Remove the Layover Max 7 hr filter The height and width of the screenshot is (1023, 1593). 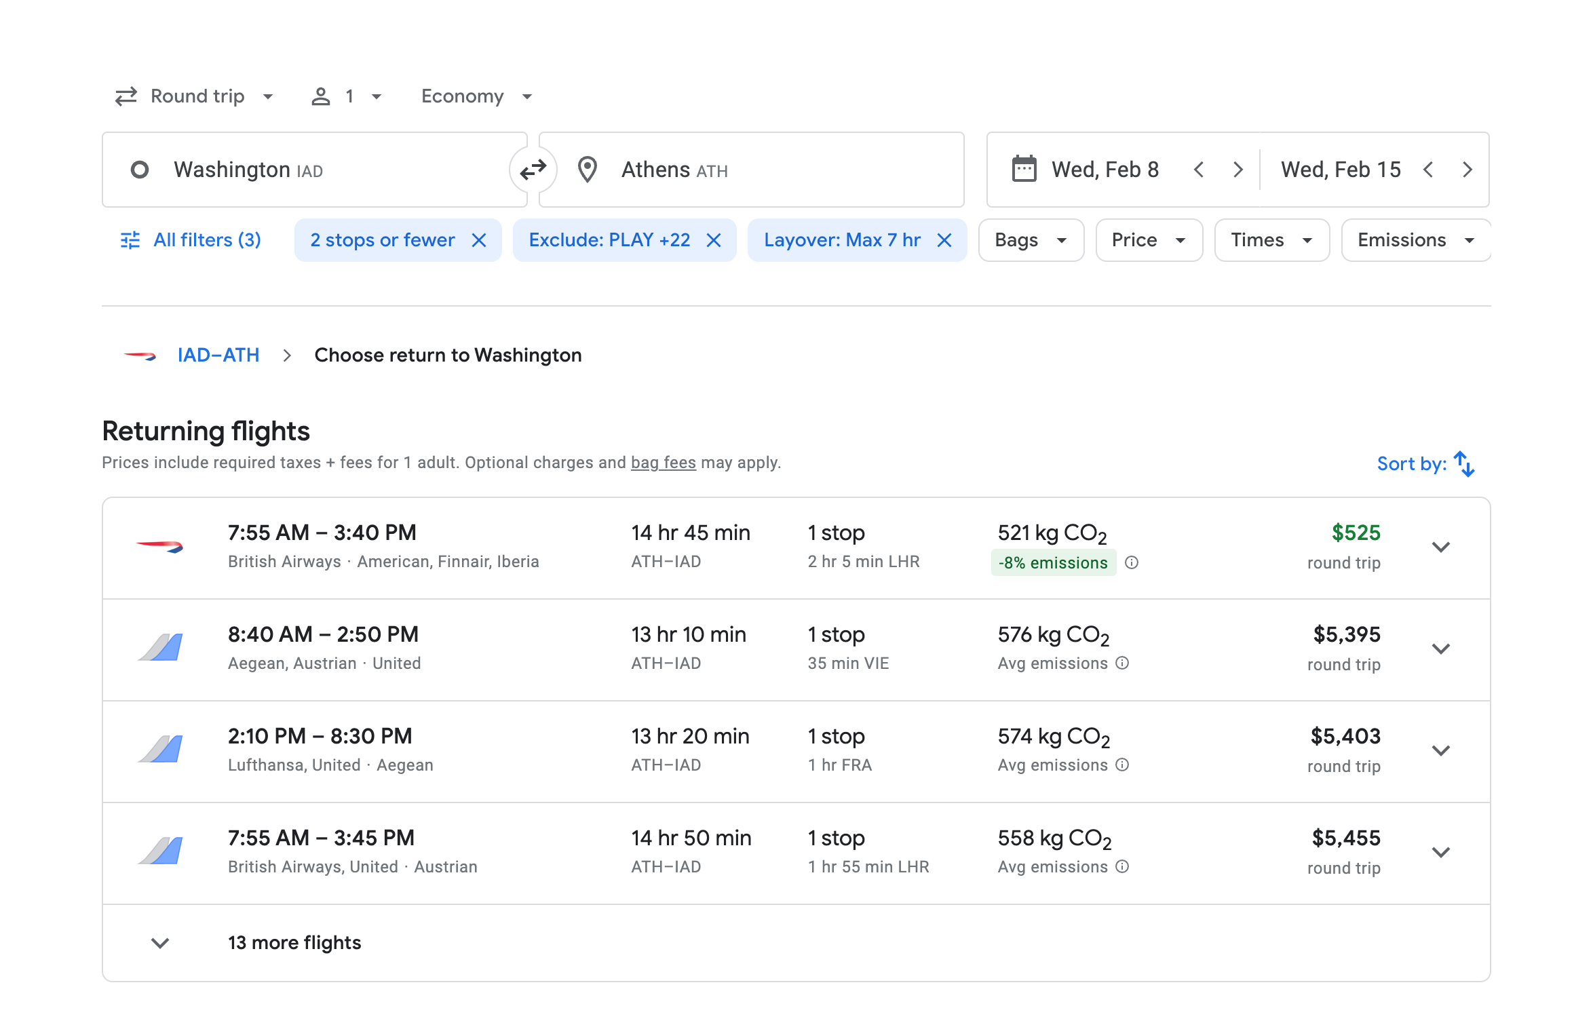944,240
